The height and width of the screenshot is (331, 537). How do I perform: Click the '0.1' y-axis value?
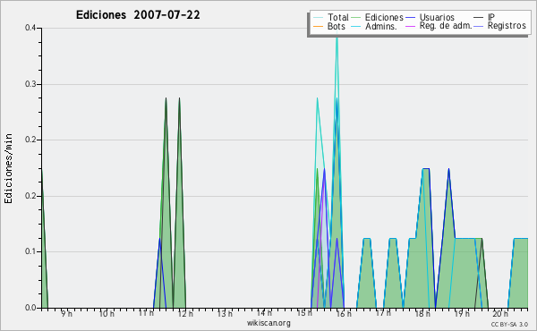30,251
